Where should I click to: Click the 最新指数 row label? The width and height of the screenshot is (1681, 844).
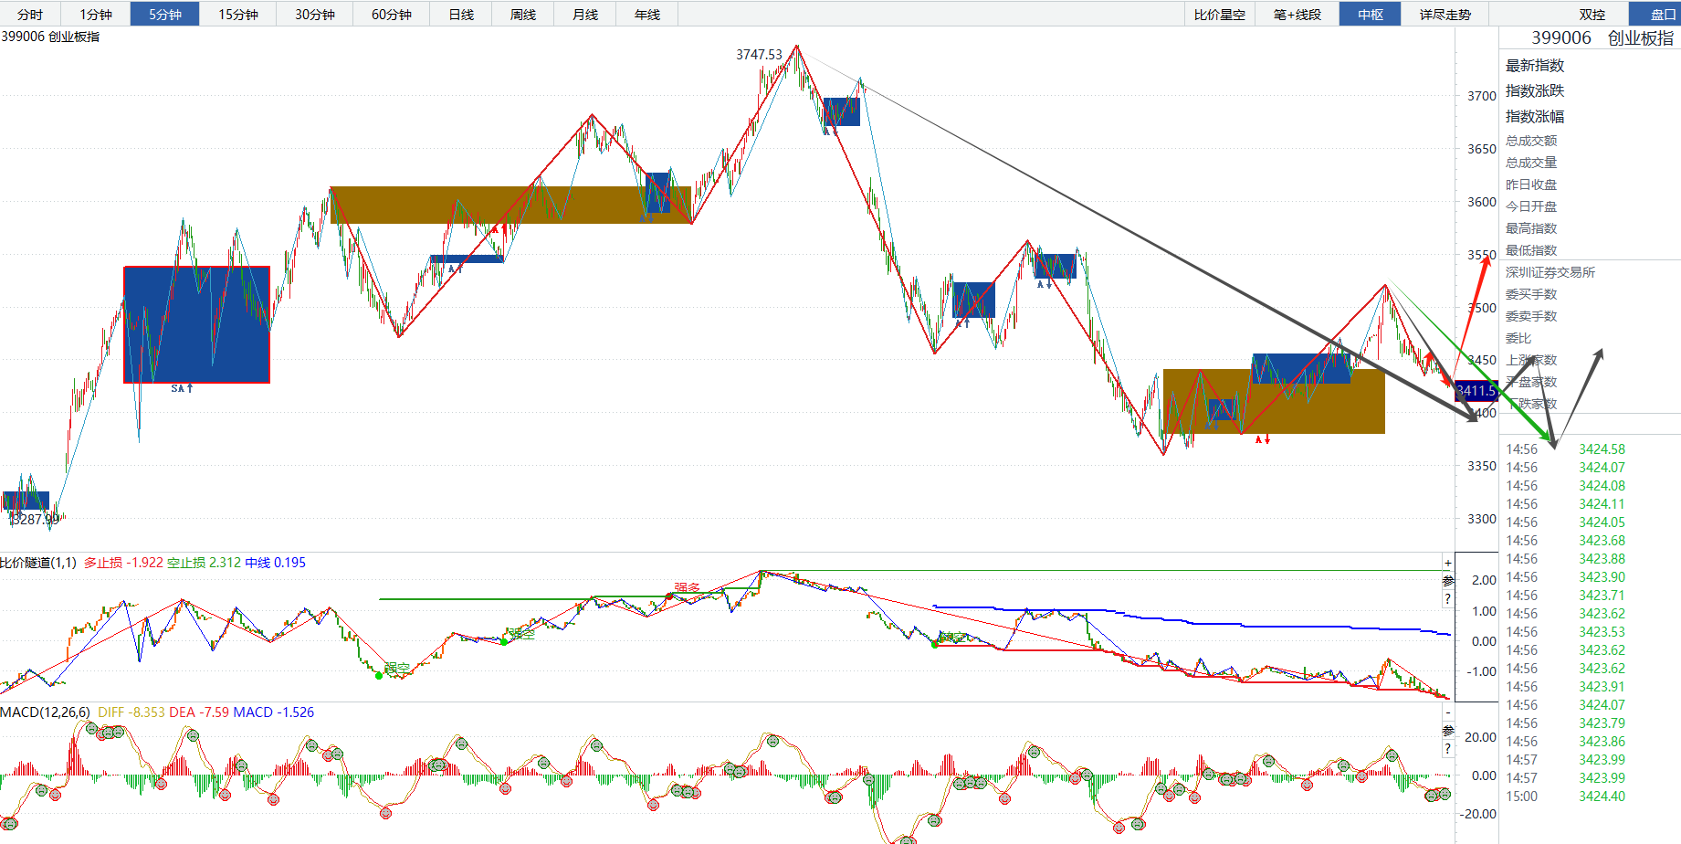coord(1535,66)
